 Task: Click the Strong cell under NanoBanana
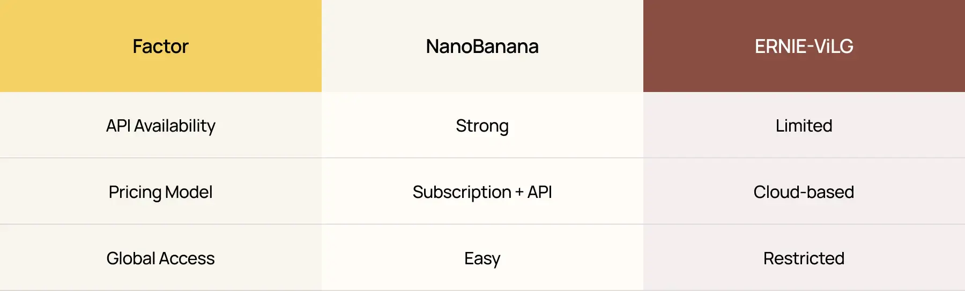click(x=482, y=126)
